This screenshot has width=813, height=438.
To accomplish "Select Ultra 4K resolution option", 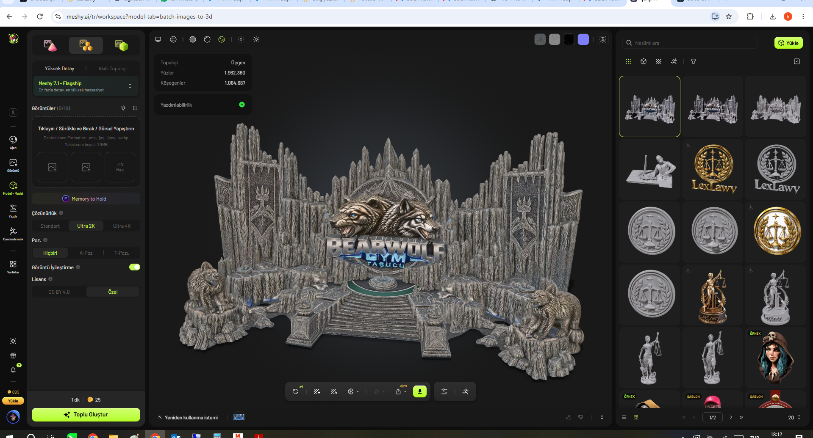I will pos(122,226).
